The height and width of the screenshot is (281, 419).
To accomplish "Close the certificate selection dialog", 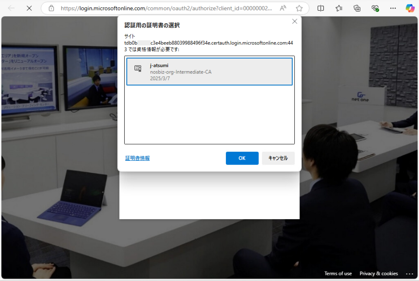I will click(x=295, y=22).
